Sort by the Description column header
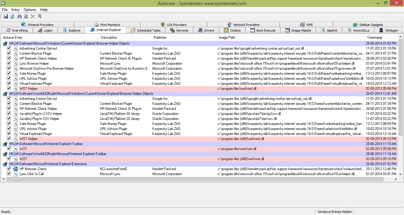Image resolution: width=404 pixels, height=215 pixels. [126, 38]
